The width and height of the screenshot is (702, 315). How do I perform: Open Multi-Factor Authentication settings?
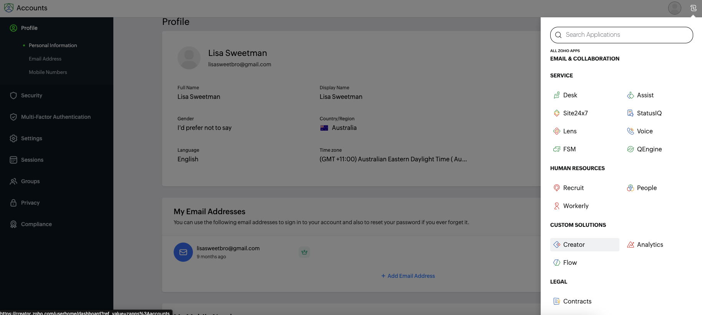[x=56, y=117]
